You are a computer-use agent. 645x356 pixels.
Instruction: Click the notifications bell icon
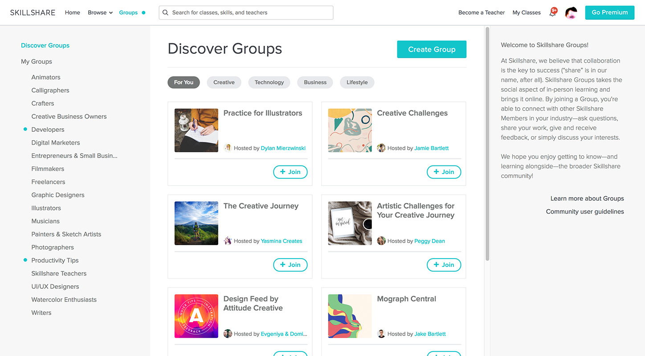(x=552, y=13)
